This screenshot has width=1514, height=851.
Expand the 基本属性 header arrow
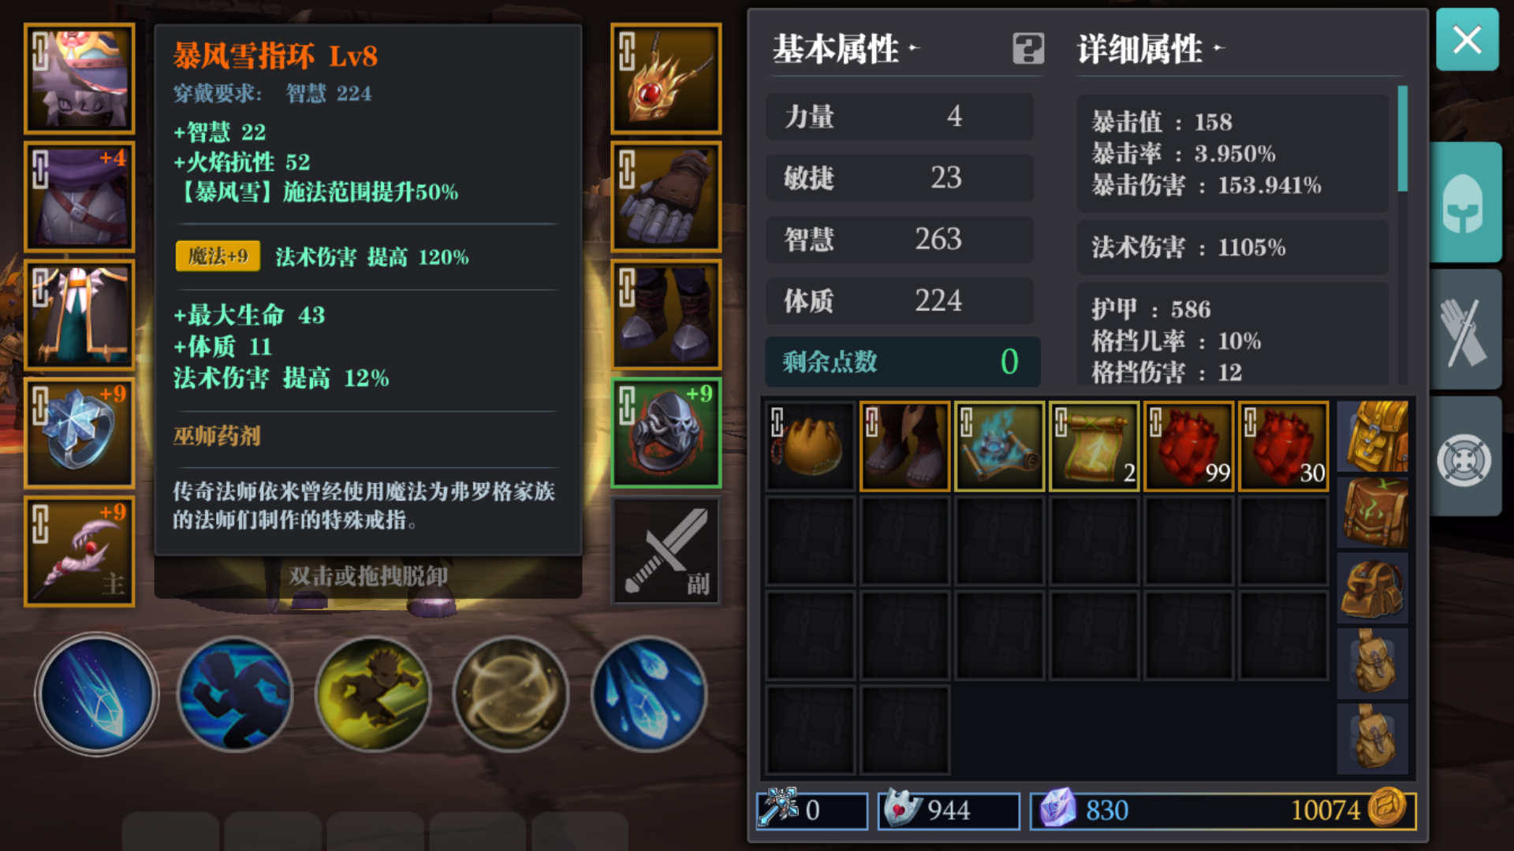tap(914, 48)
